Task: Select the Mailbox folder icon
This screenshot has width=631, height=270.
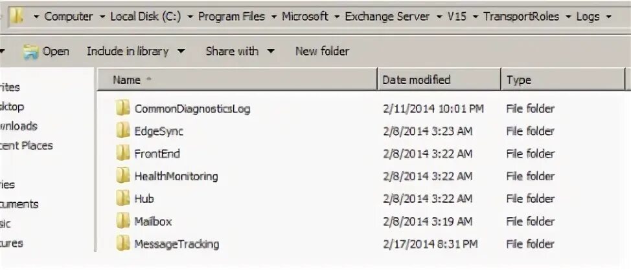Action: 123,221
